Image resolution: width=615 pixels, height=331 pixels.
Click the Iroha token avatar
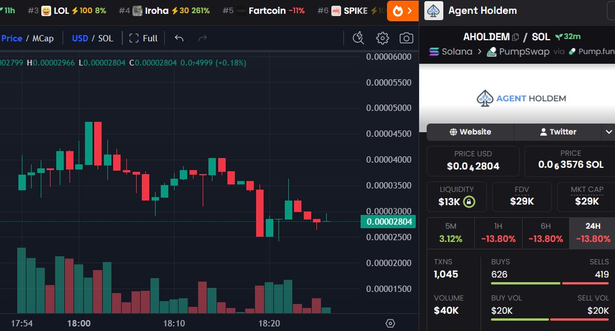click(137, 10)
